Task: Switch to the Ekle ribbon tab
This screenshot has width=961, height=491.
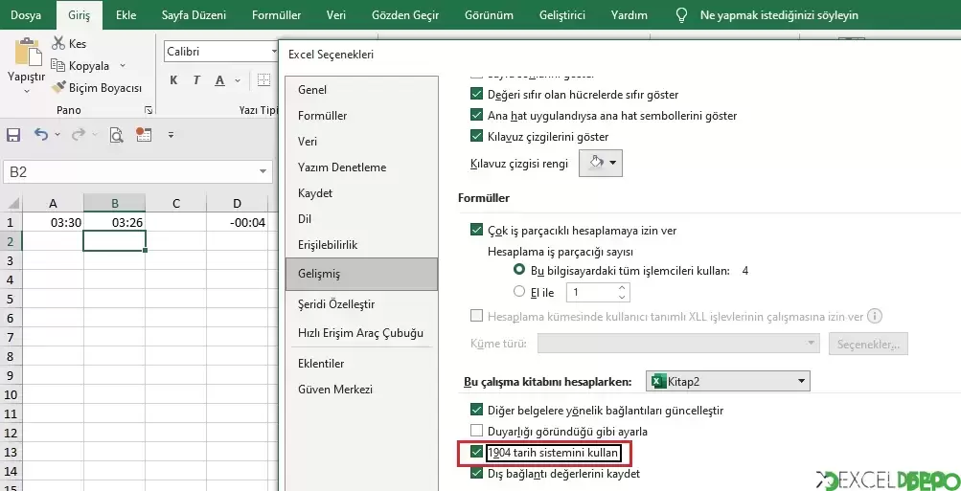Action: point(126,15)
